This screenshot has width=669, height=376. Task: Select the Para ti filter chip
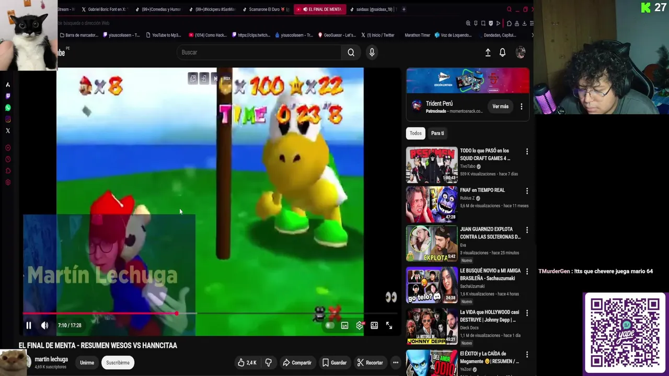[437, 133]
